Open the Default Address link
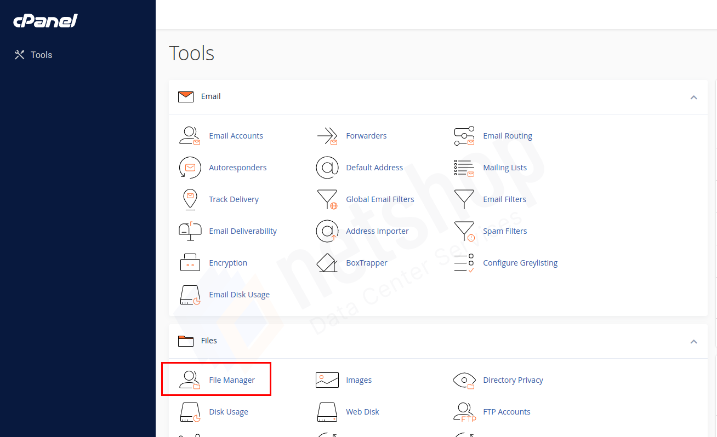 pos(374,168)
